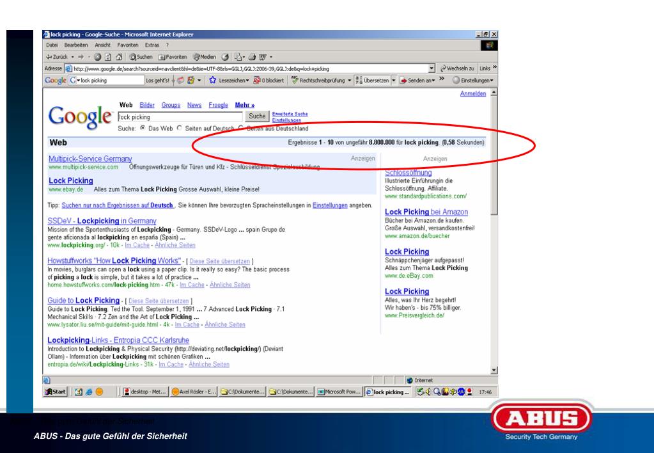Switch to the News search tab
Image resolution: width=654 pixels, height=453 pixels.
[x=194, y=105]
